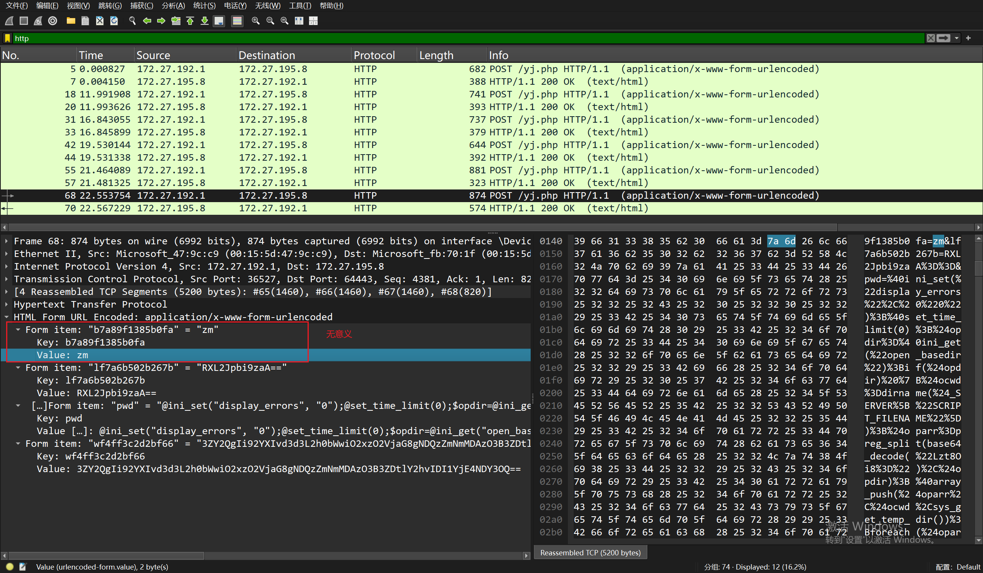This screenshot has width=983, height=573.
Task: Open the display filter history dropdown arrow
Action: (957, 38)
